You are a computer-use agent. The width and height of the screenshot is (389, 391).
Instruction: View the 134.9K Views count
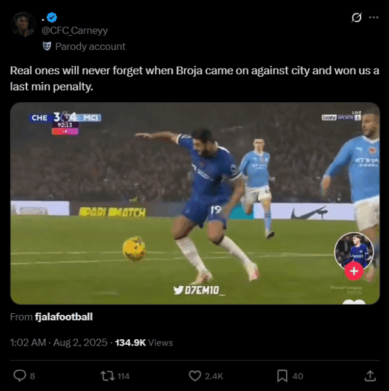coord(144,342)
